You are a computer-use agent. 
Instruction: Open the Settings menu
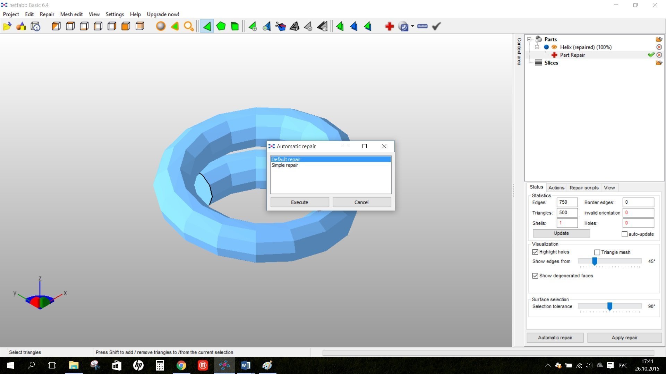pos(114,14)
